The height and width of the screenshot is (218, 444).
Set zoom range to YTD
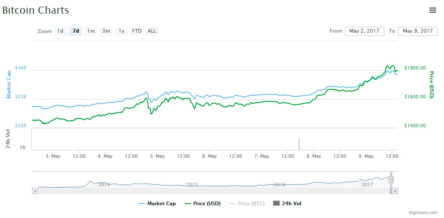(x=136, y=31)
